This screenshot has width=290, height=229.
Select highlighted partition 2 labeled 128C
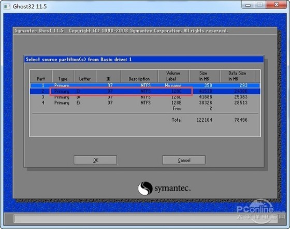point(145,91)
